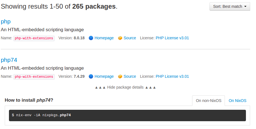The height and width of the screenshot is (129, 256).
Task: Open the Source link for php package
Action: 130,38
